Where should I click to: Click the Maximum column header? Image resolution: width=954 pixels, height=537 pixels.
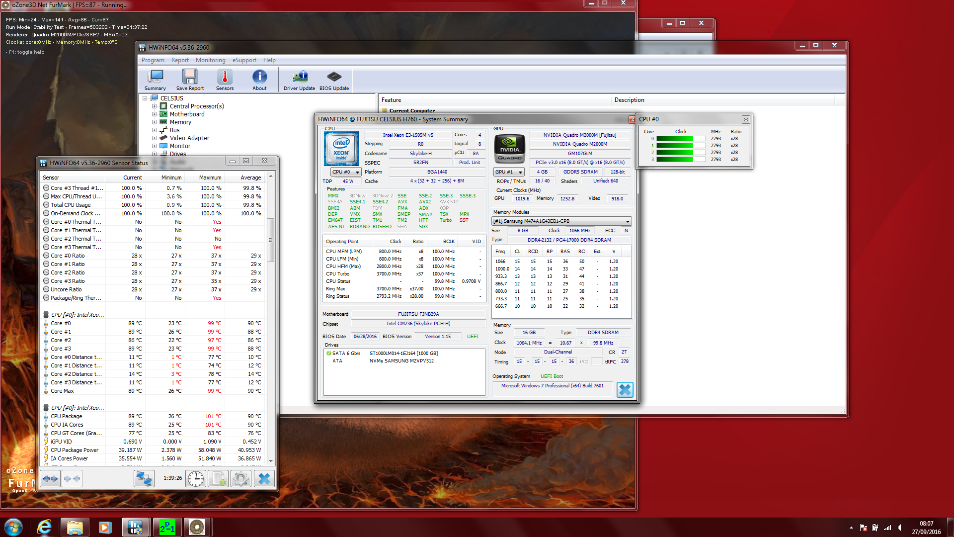pyautogui.click(x=204, y=178)
